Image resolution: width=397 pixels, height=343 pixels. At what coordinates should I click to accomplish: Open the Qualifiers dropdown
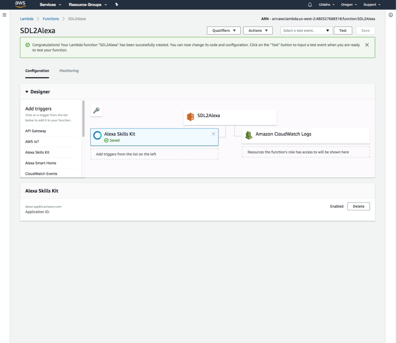[x=224, y=30]
